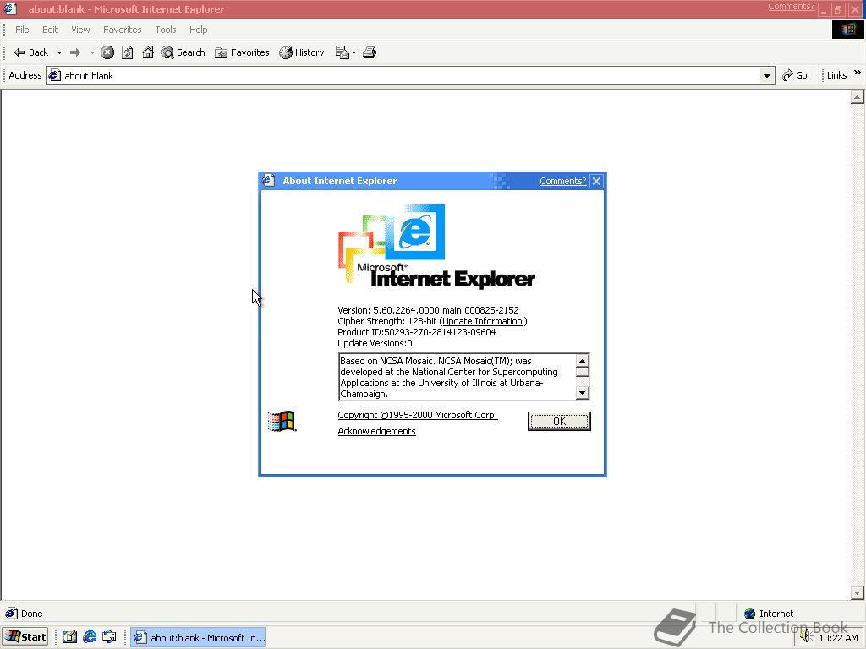This screenshot has height=649, width=866.
Task: Click the Comments? link in the About dialog
Action: (562, 181)
